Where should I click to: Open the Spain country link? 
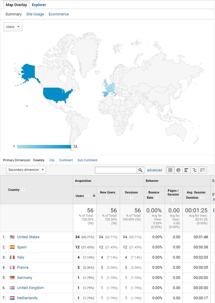tap(22, 247)
